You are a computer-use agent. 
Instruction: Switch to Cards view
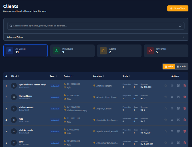[181, 66]
